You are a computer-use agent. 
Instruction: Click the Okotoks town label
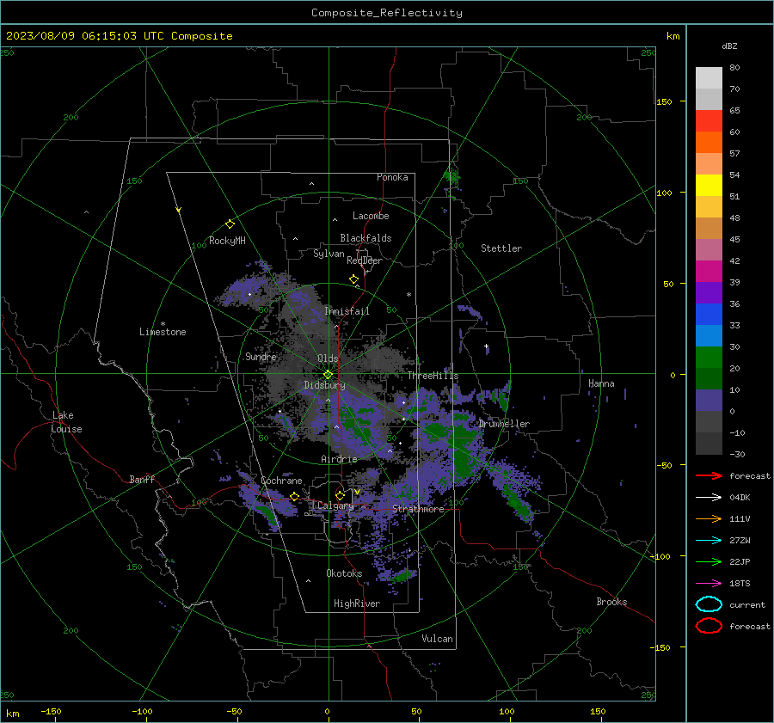pos(344,573)
